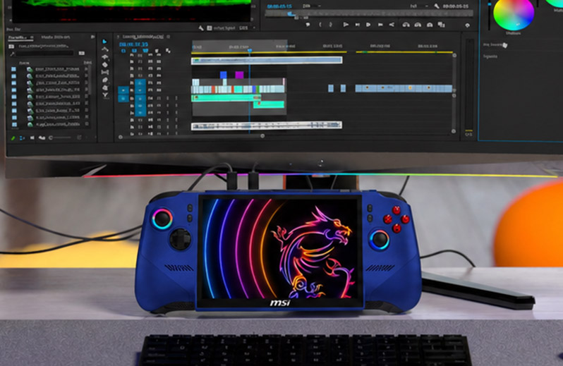Screen dimensions: 563x366
Task: Click the Lift button in Program monitor
Action: click(x=406, y=25)
